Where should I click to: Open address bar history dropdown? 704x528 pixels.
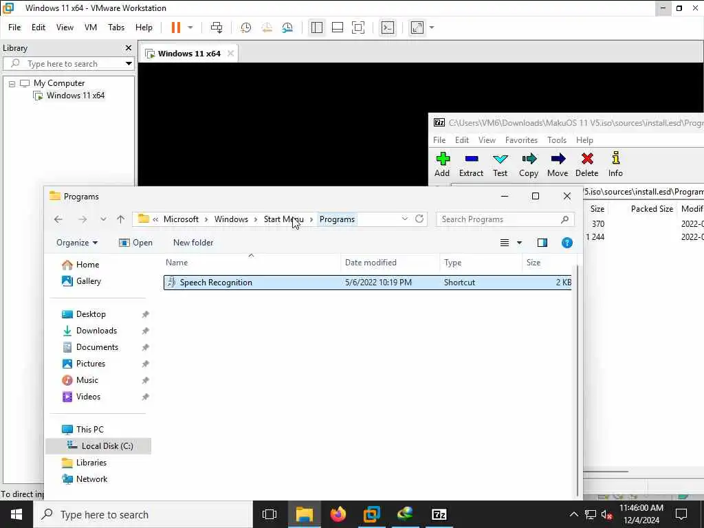404,219
